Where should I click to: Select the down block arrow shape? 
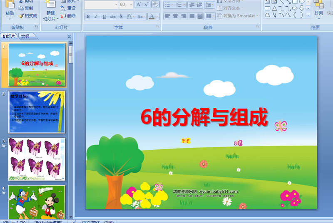[x=302, y=8]
